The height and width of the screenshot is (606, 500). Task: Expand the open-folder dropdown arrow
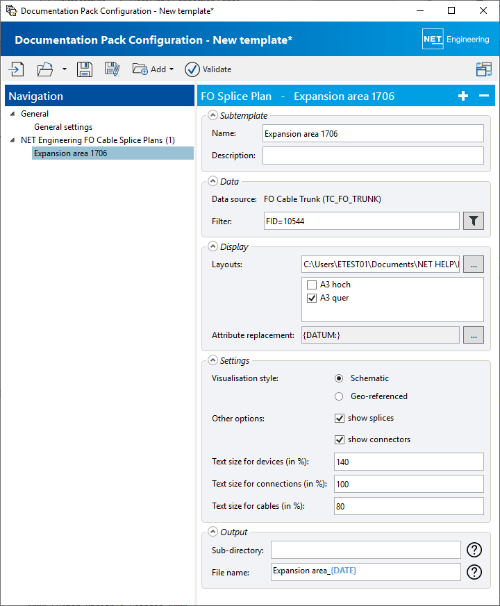[65, 69]
